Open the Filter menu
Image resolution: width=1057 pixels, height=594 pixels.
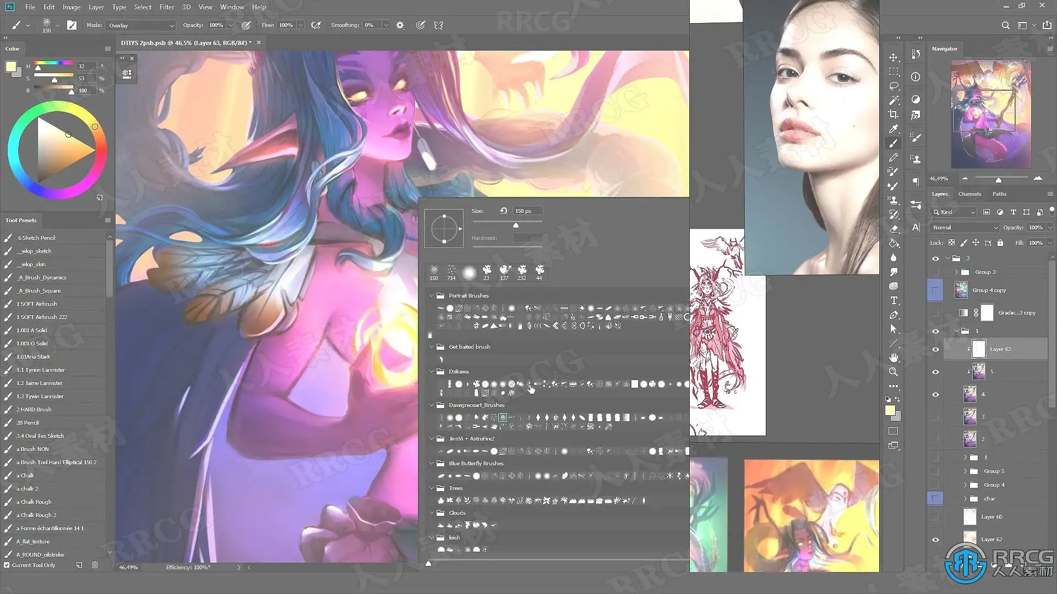(x=166, y=7)
